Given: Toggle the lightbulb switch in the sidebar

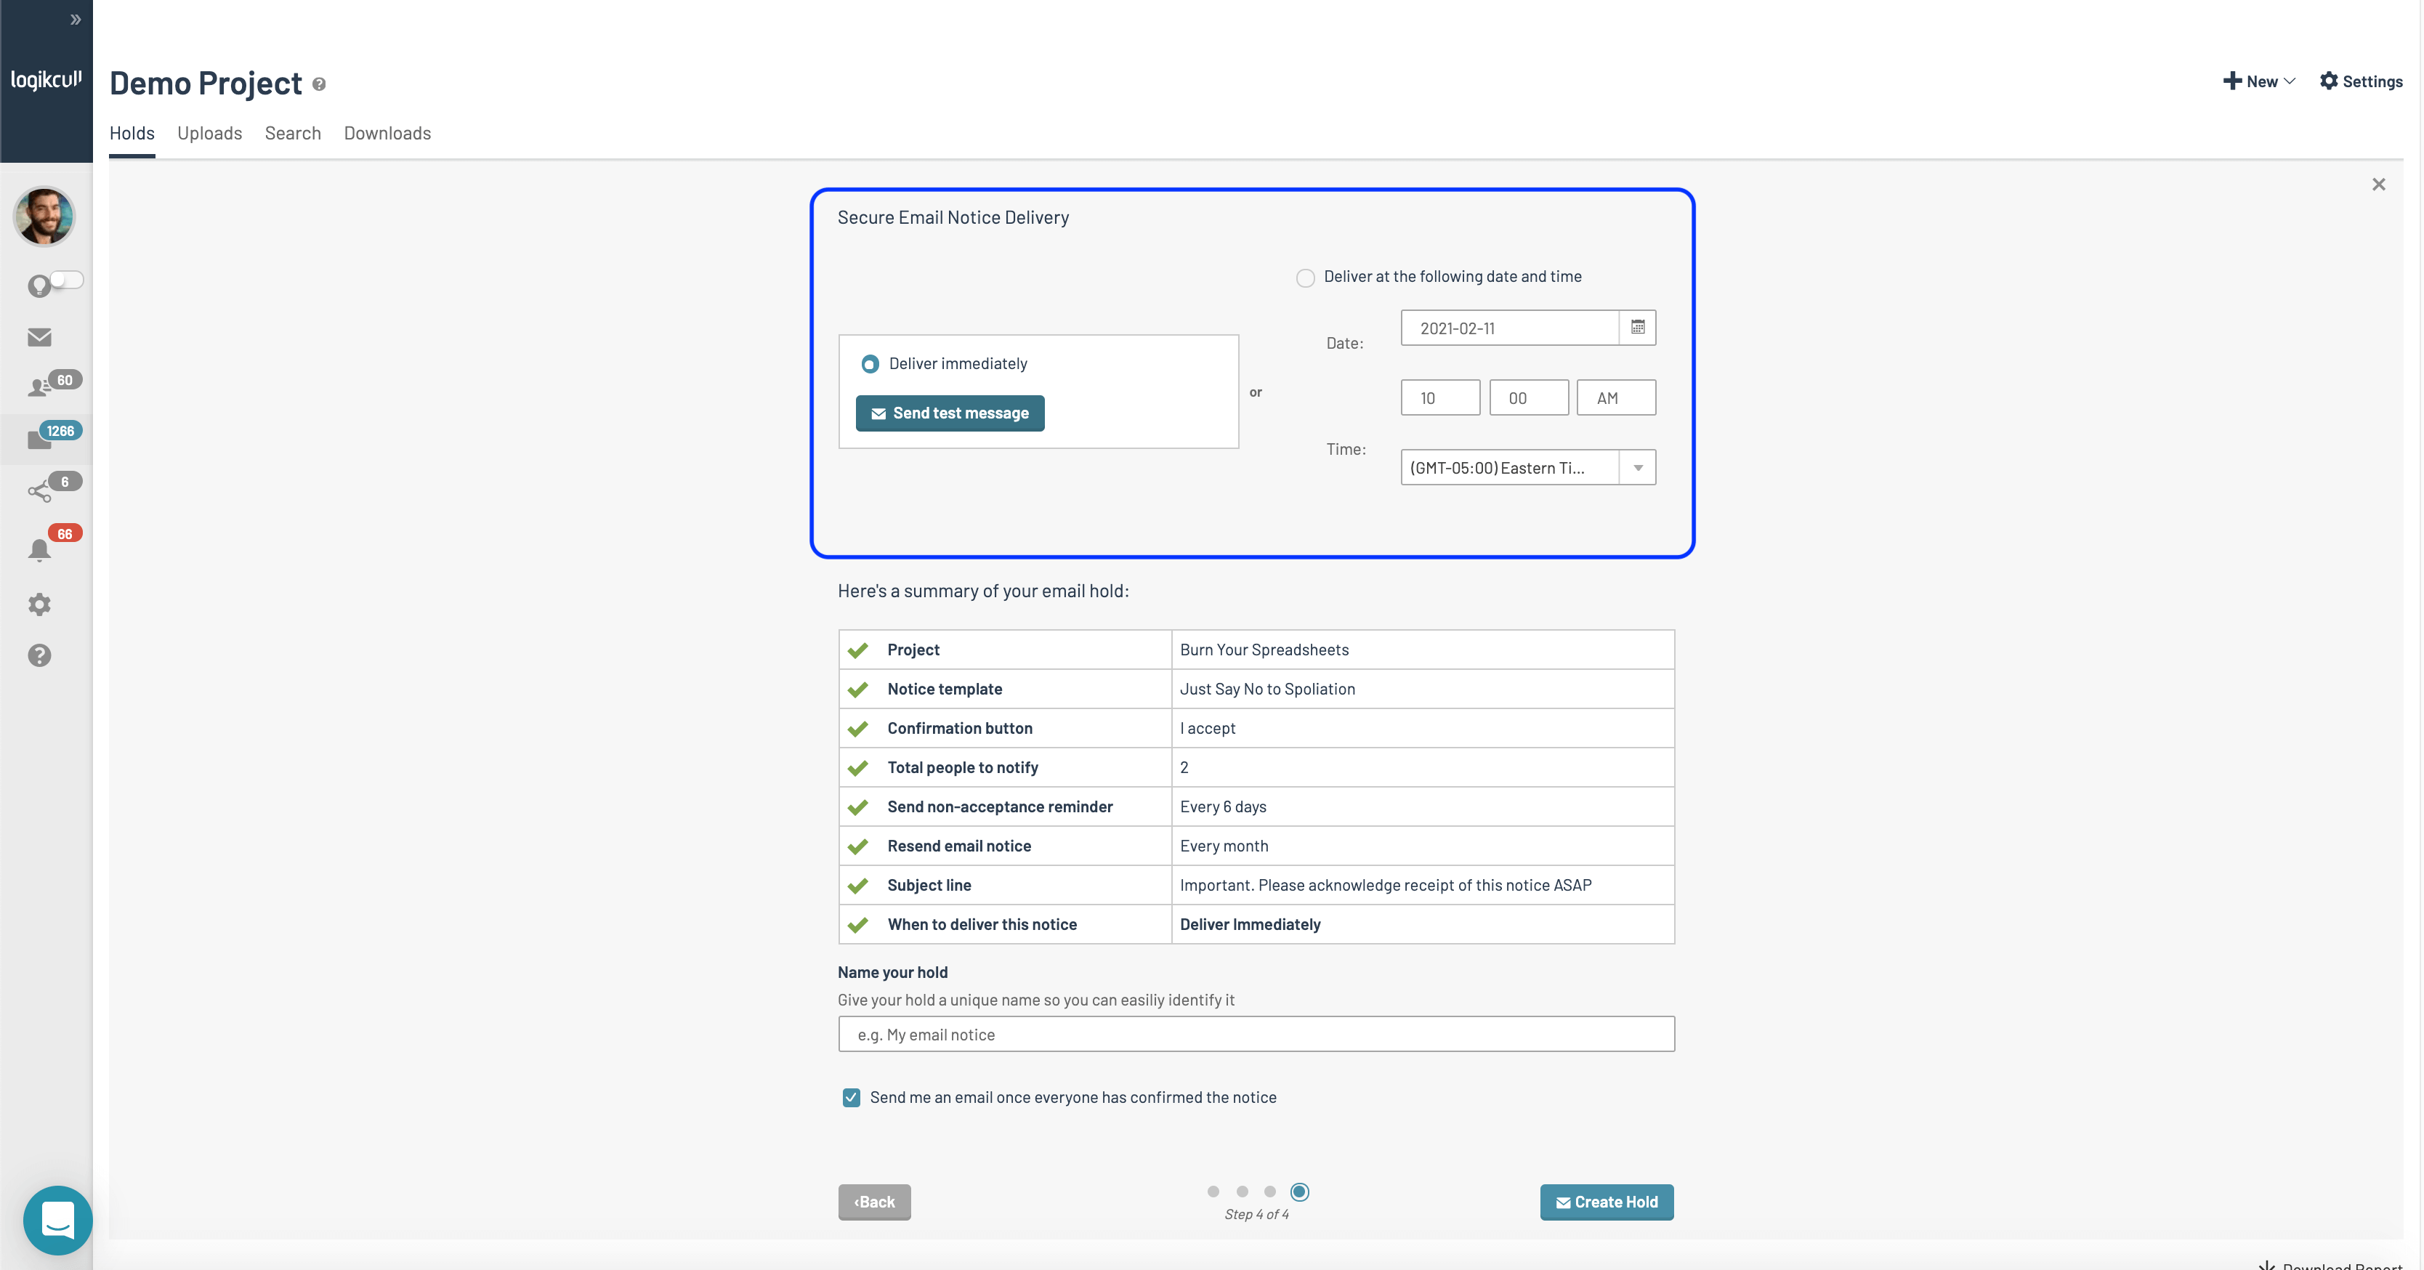Looking at the screenshot, I should (66, 280).
